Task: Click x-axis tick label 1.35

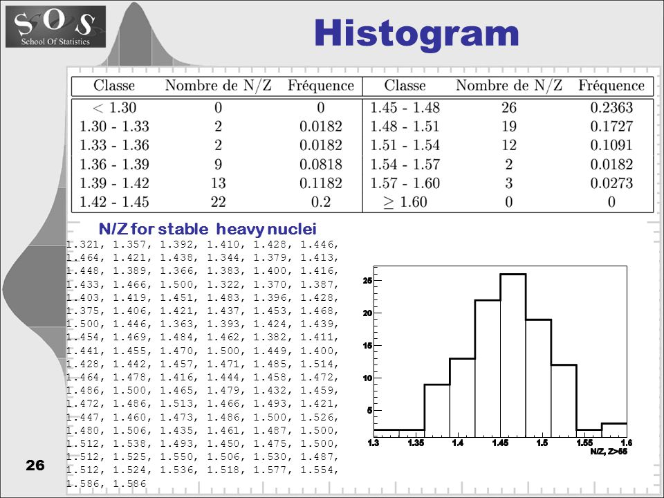Action: pyautogui.click(x=415, y=443)
